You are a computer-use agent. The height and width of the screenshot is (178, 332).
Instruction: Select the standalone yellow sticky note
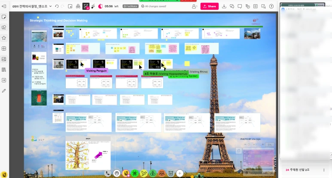[187, 63]
